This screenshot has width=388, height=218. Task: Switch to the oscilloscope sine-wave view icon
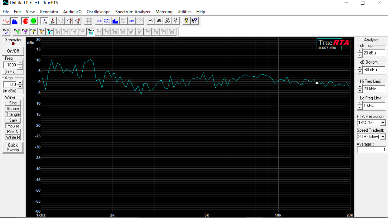point(6,21)
